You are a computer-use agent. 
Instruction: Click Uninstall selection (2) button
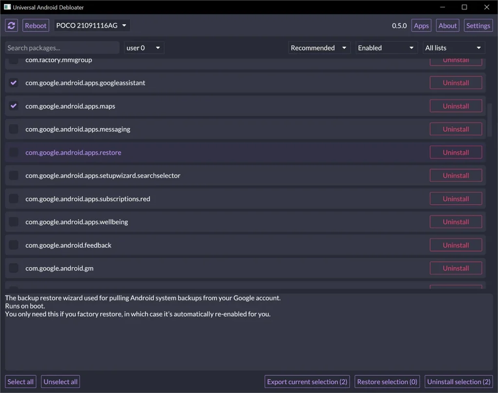click(458, 382)
